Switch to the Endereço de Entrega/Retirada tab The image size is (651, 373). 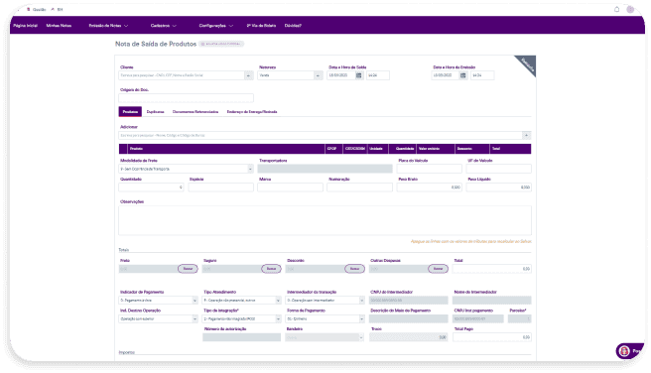[x=252, y=112]
